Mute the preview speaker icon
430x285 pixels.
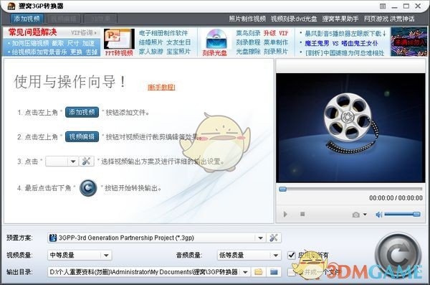pyautogui.click(x=379, y=215)
